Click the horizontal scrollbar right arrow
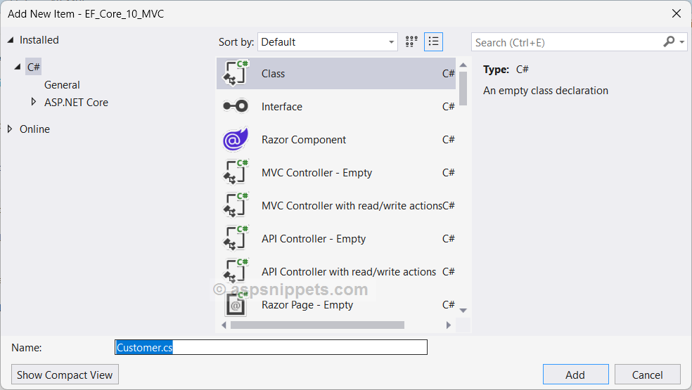692x390 pixels. (x=449, y=325)
